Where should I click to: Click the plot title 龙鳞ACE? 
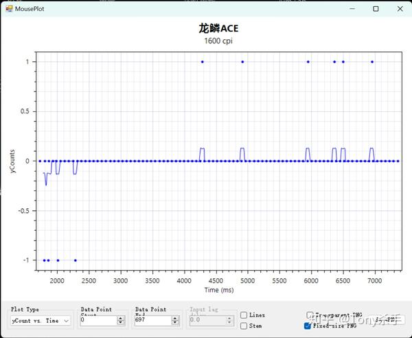[218, 28]
